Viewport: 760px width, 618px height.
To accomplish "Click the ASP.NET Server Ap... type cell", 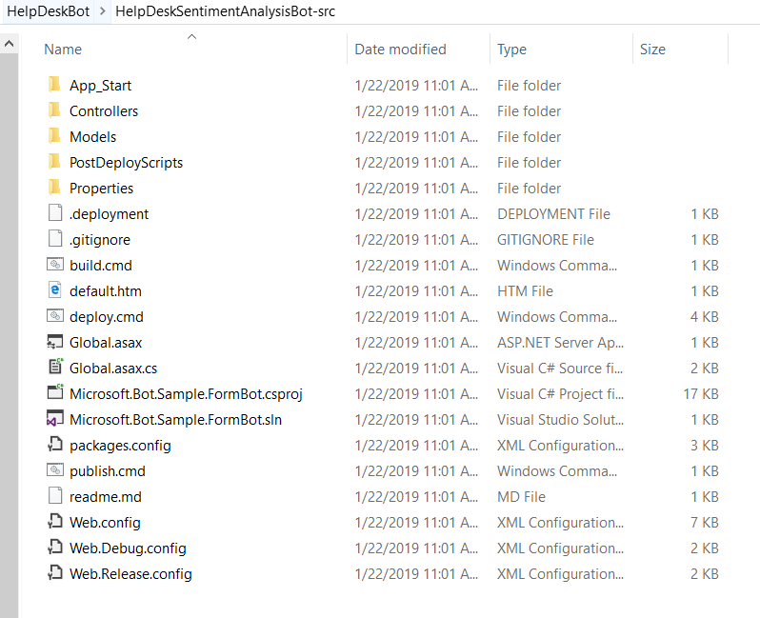I will pos(560,342).
